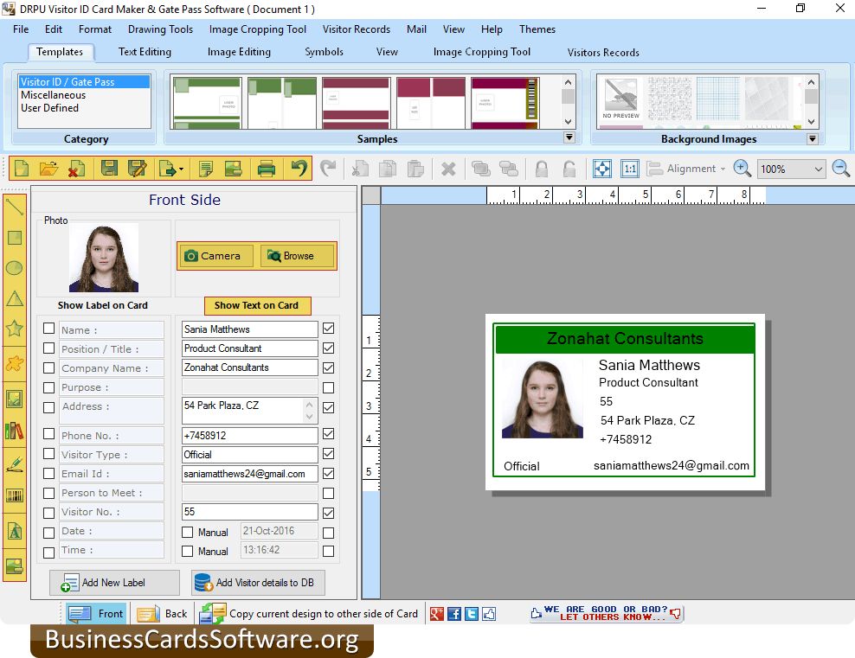855x658 pixels.
Task: Open the Alignment dropdown
Action: coord(686,169)
